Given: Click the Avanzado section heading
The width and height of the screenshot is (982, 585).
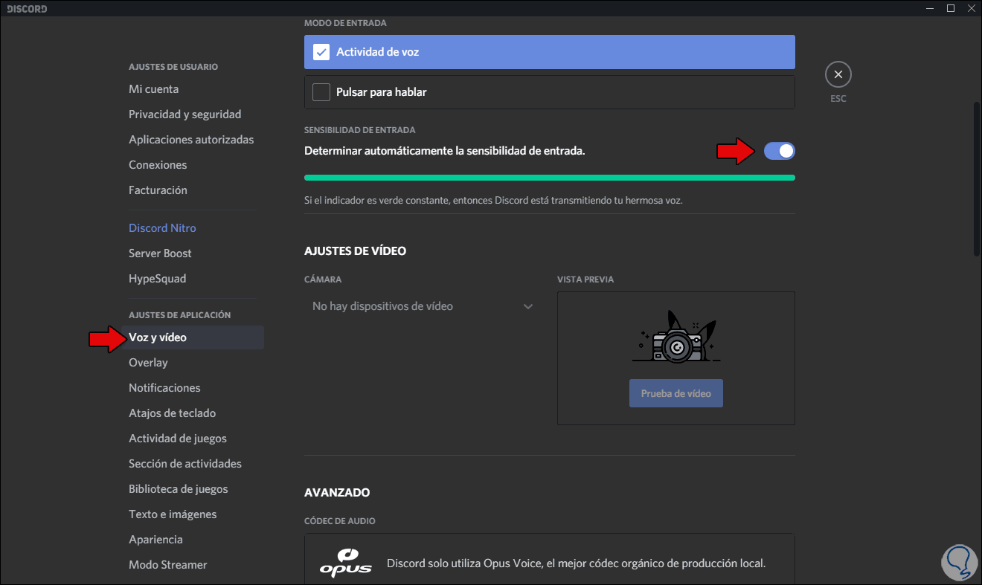Looking at the screenshot, I should [337, 493].
